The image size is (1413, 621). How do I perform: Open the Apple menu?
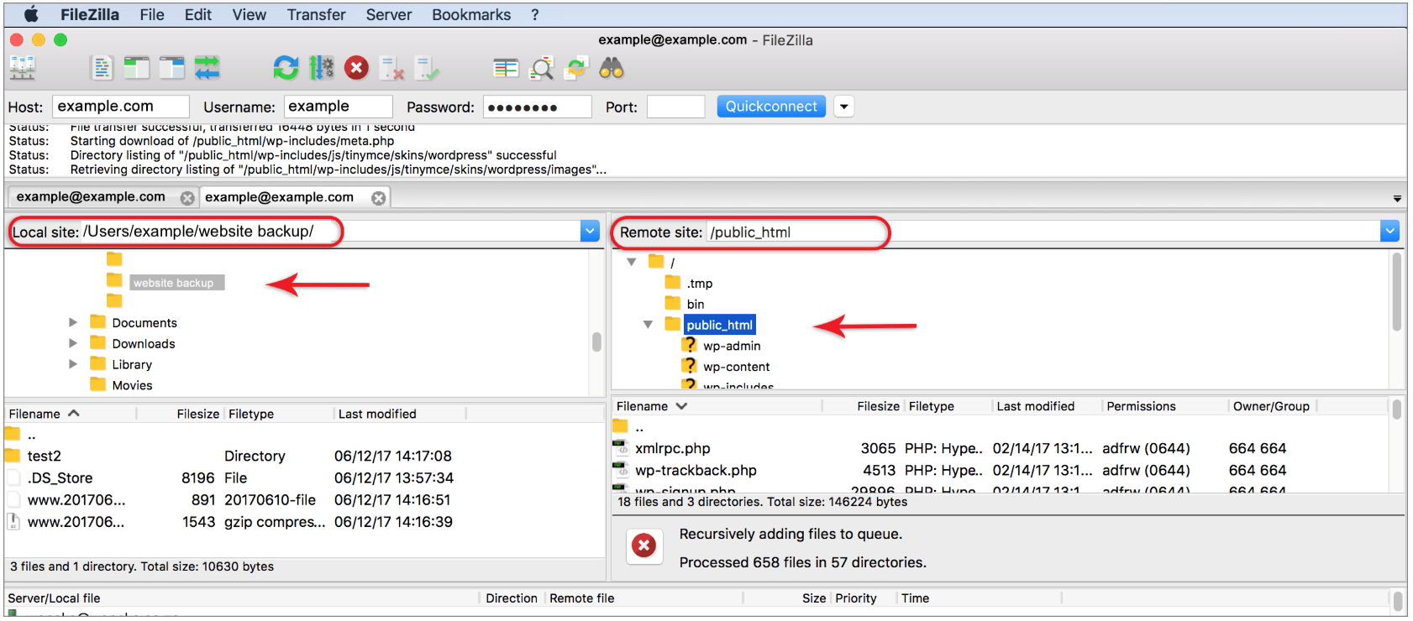[x=31, y=14]
